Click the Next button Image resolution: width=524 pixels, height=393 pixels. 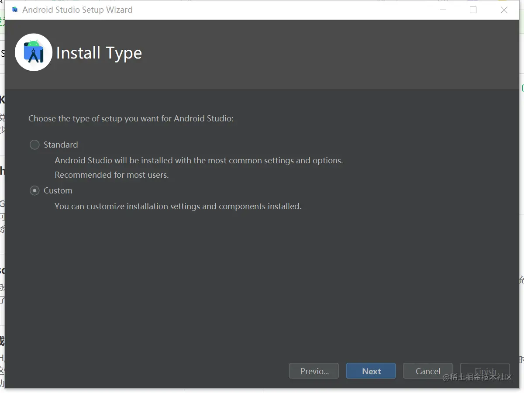coord(371,371)
